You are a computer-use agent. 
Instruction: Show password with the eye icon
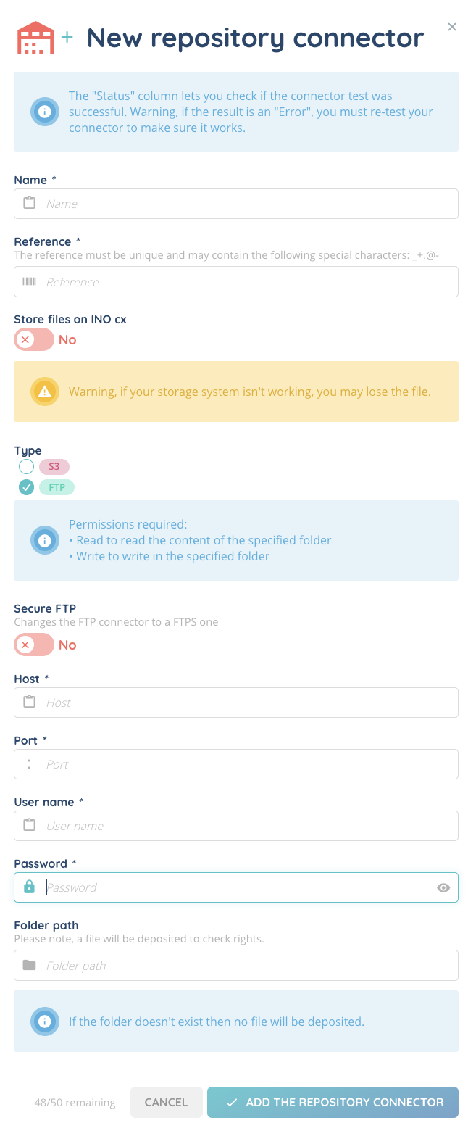444,887
